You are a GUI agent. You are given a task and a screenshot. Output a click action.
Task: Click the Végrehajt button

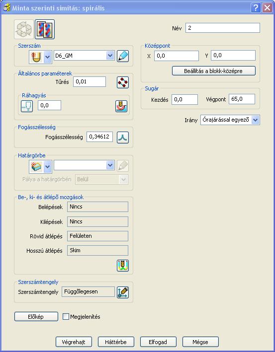[74, 342]
